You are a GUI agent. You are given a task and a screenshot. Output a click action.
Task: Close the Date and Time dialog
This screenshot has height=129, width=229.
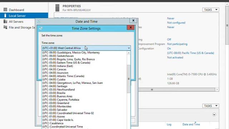point(133,21)
